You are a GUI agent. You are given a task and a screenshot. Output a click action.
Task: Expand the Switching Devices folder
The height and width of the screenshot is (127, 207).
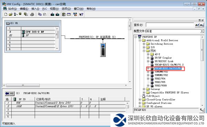click(144, 44)
